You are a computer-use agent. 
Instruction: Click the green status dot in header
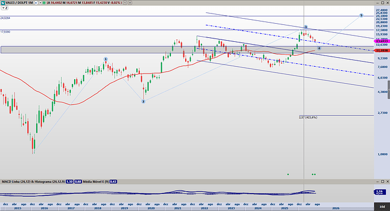pyautogui.click(x=44, y=3)
